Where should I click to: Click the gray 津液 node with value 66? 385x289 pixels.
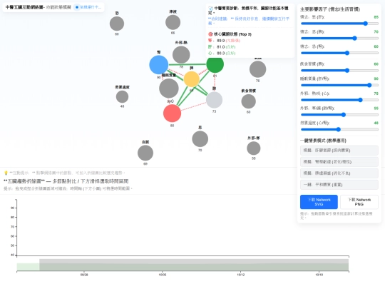[x=173, y=22]
